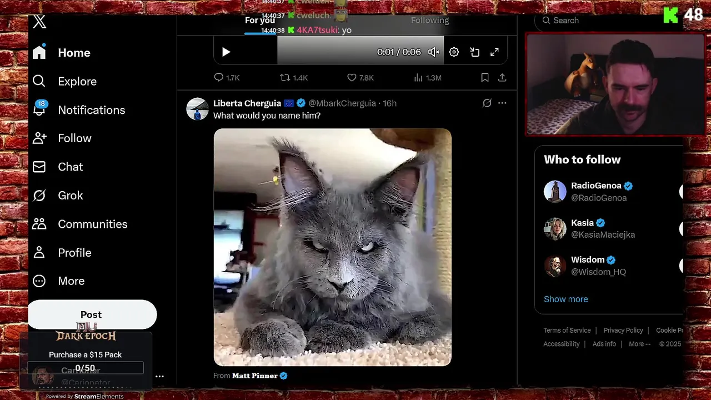Open Kasia's profile
The height and width of the screenshot is (400, 711).
pyautogui.click(x=582, y=223)
